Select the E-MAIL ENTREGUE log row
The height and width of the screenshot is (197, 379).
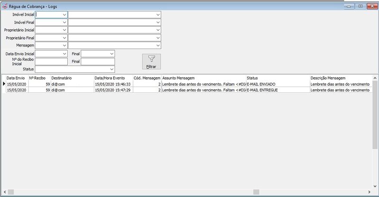pyautogui.click(x=189, y=90)
